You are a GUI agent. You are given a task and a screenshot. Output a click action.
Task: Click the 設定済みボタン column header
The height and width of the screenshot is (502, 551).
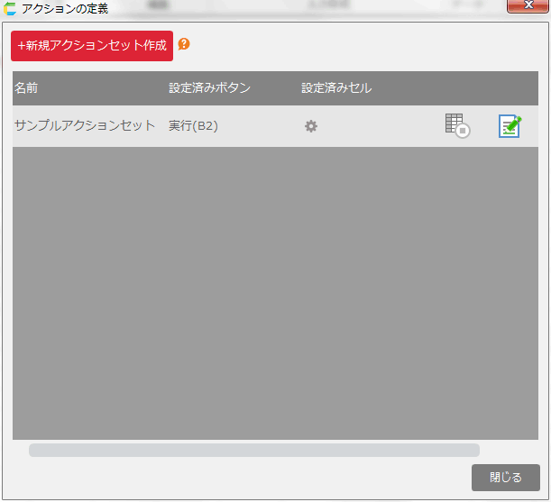(x=209, y=87)
